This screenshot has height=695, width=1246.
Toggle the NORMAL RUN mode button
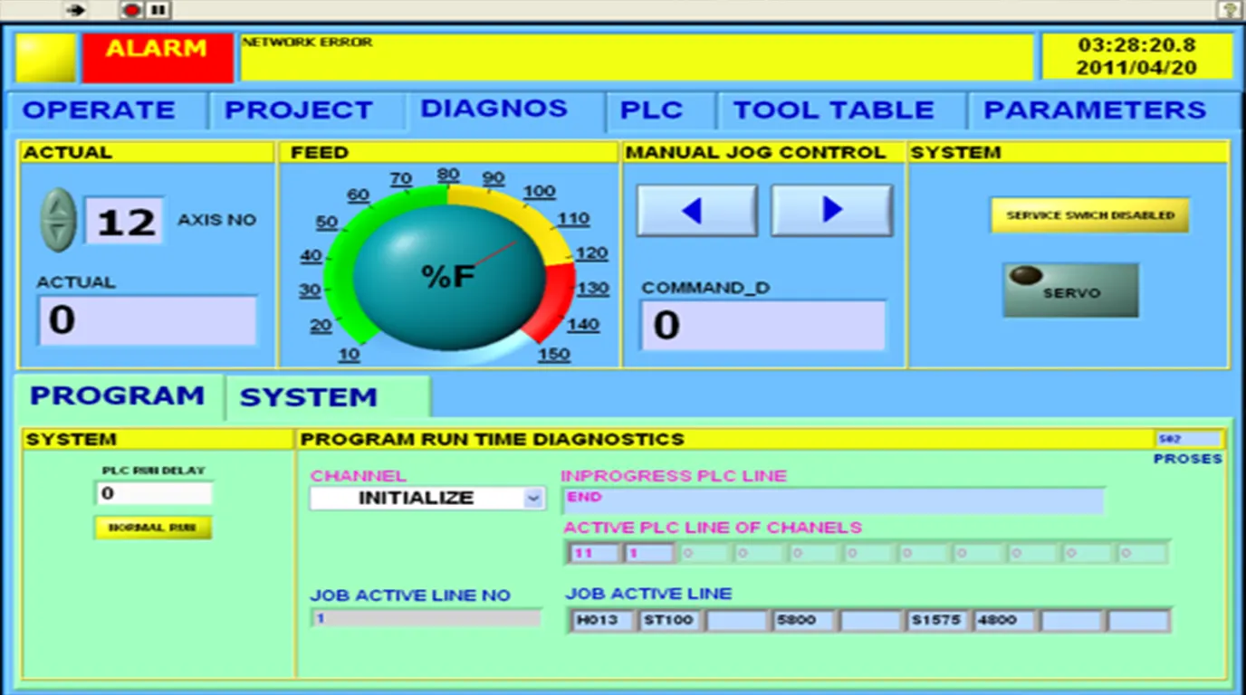click(x=152, y=528)
